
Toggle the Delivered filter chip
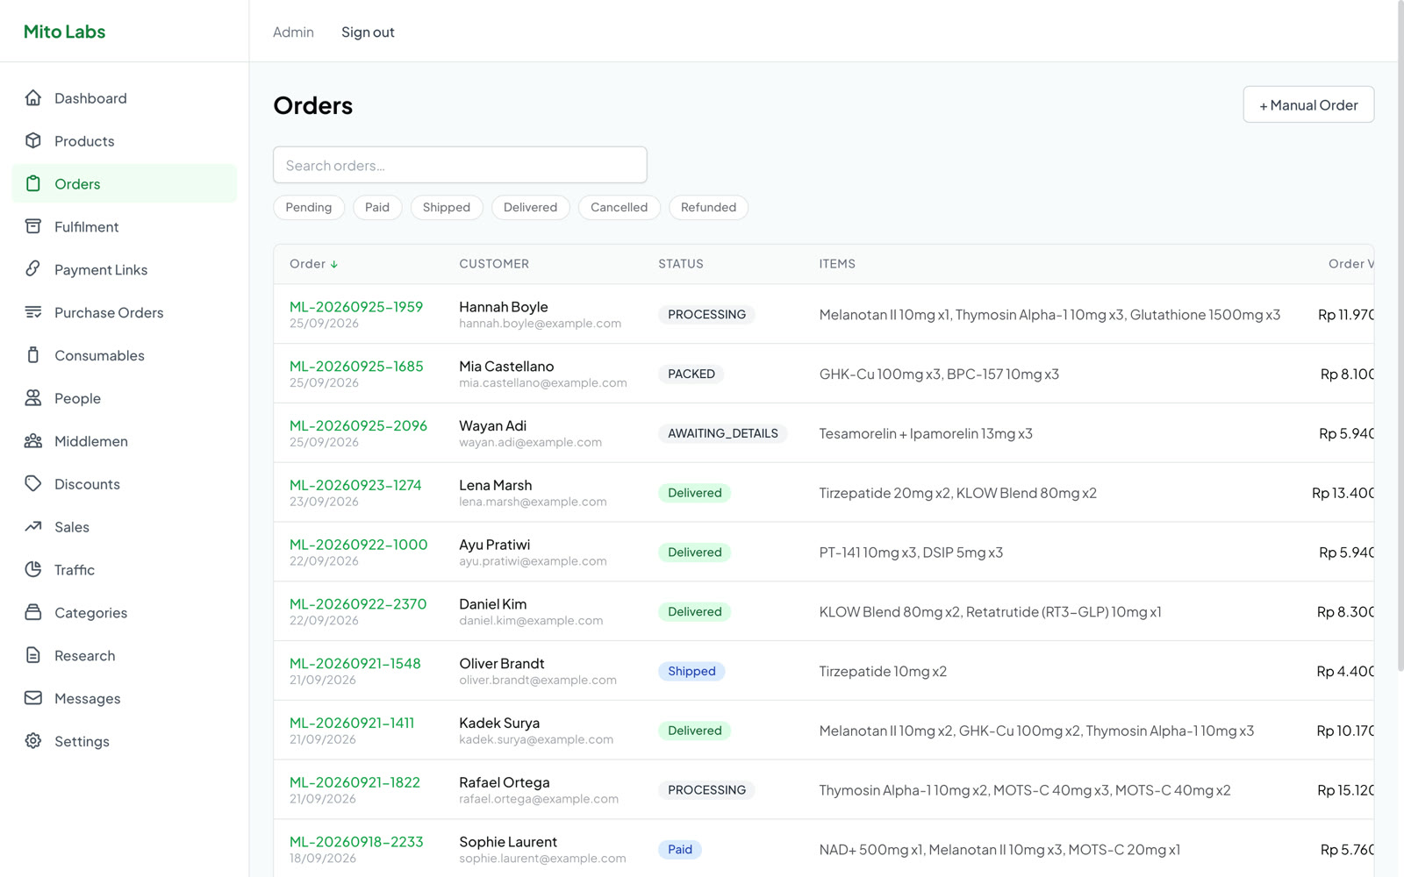click(x=530, y=208)
